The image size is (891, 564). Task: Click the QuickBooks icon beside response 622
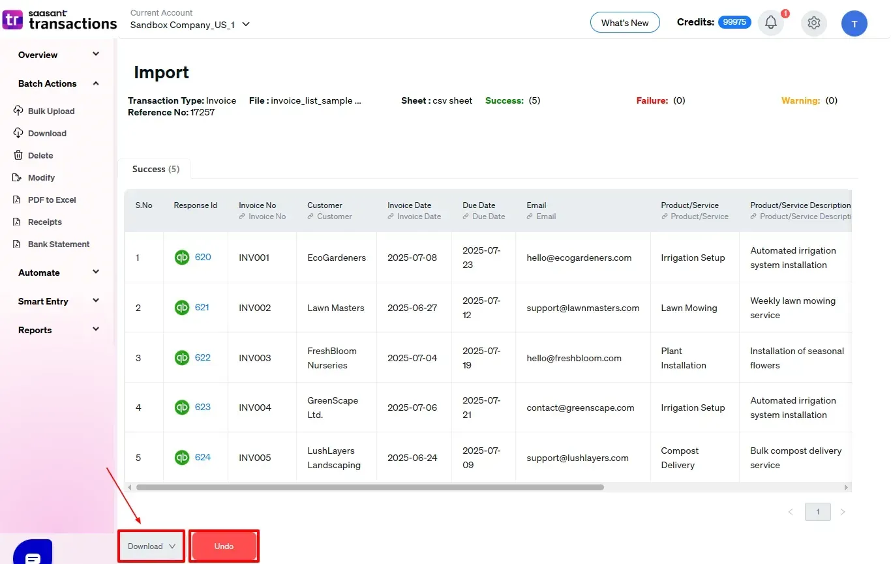point(182,357)
